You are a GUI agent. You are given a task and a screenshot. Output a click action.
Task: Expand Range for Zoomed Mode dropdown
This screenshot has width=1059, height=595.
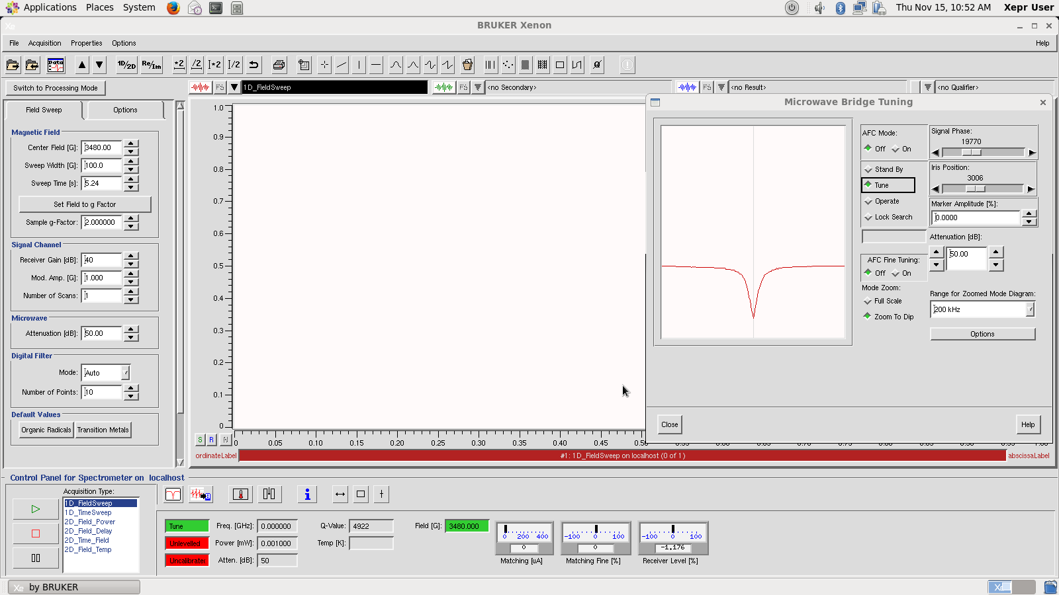click(x=1030, y=309)
